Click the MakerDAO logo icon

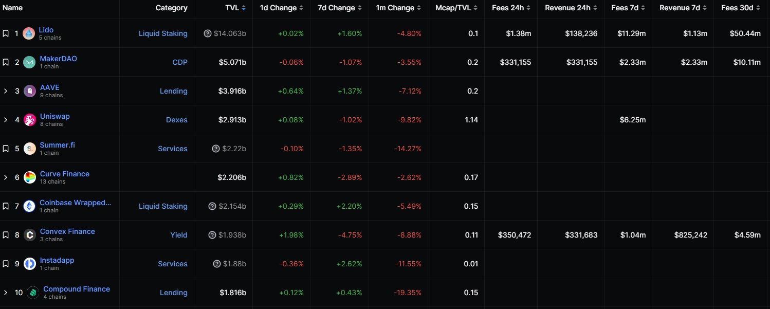click(x=30, y=62)
